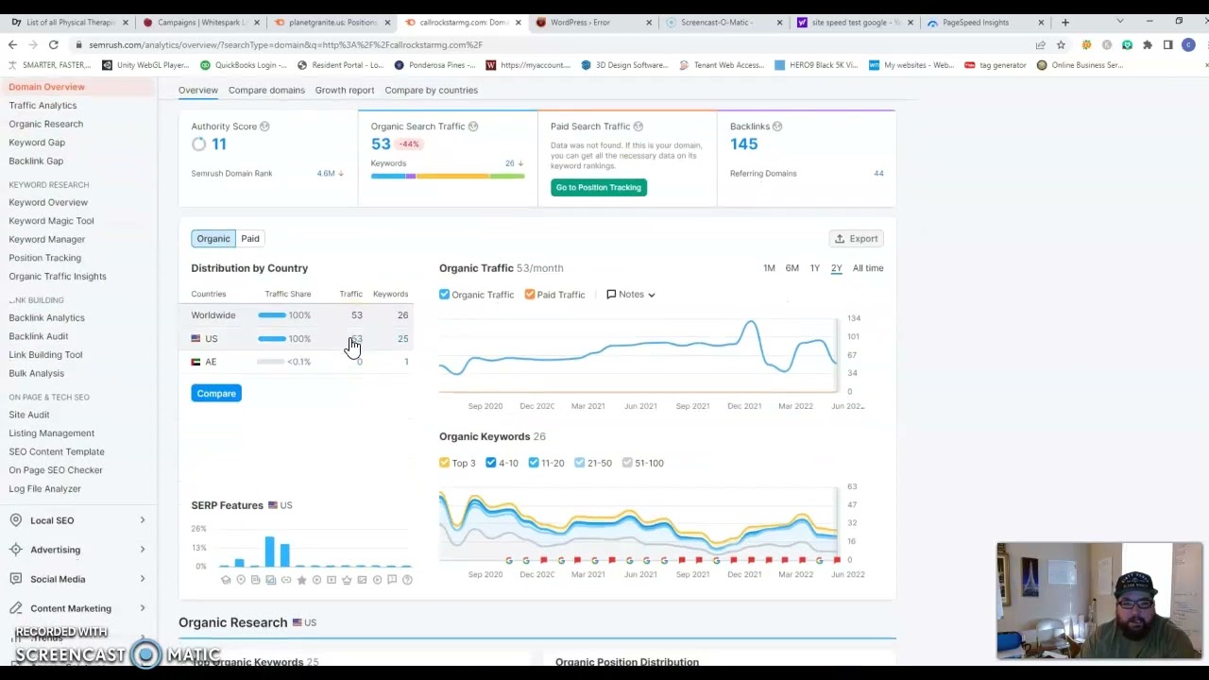1209x680 pixels.
Task: Disable the Top 3 keywords checkbox
Action: click(444, 463)
